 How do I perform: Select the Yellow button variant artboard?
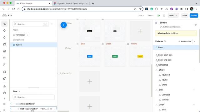click(x=140, y=56)
